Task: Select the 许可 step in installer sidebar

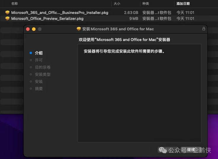Action: [39, 60]
